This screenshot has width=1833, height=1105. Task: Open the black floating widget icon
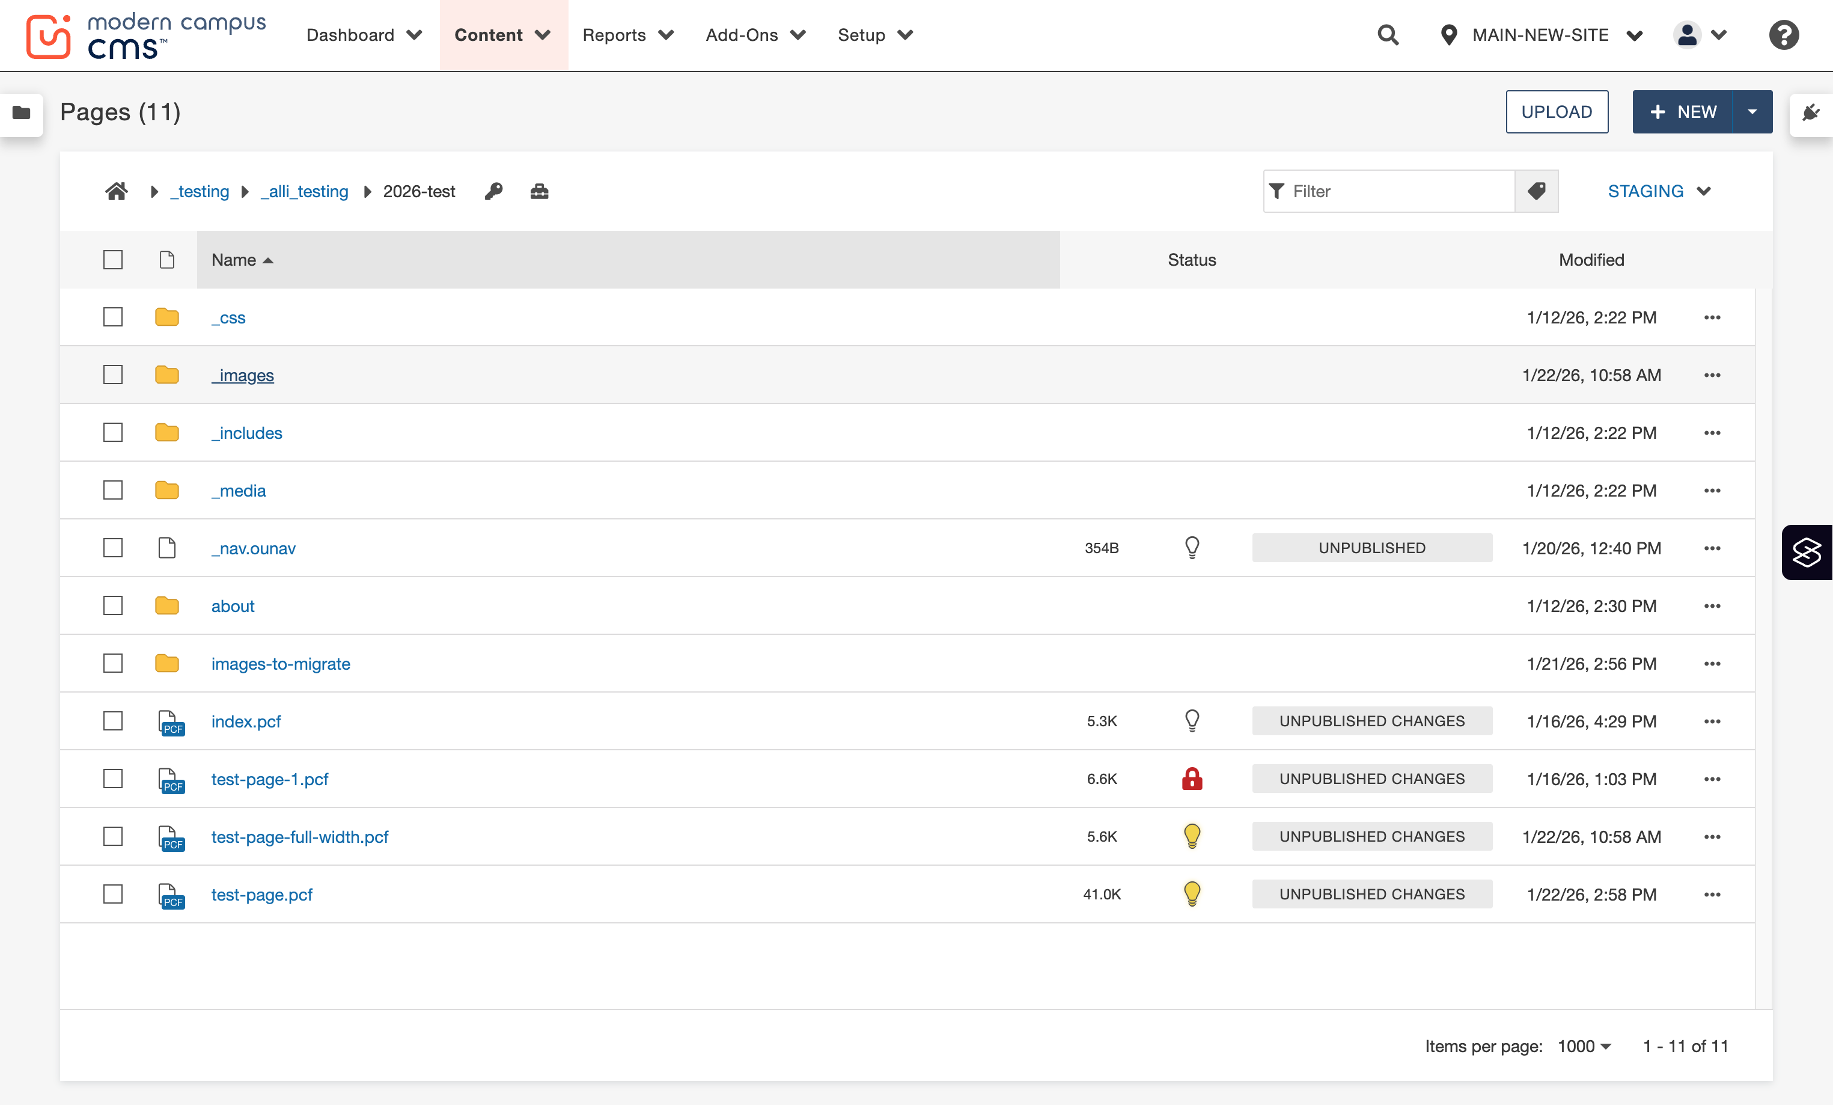pyautogui.click(x=1807, y=552)
